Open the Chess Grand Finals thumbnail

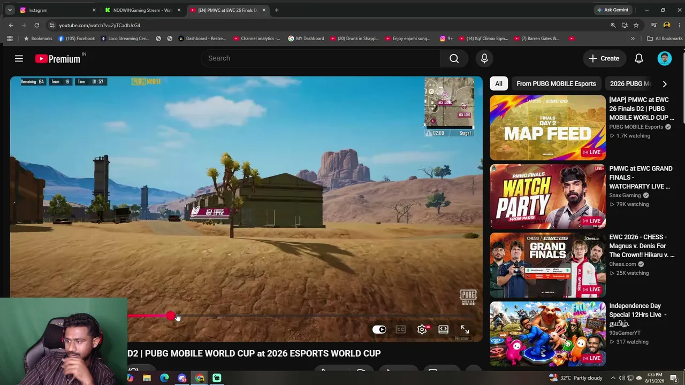[547, 265]
